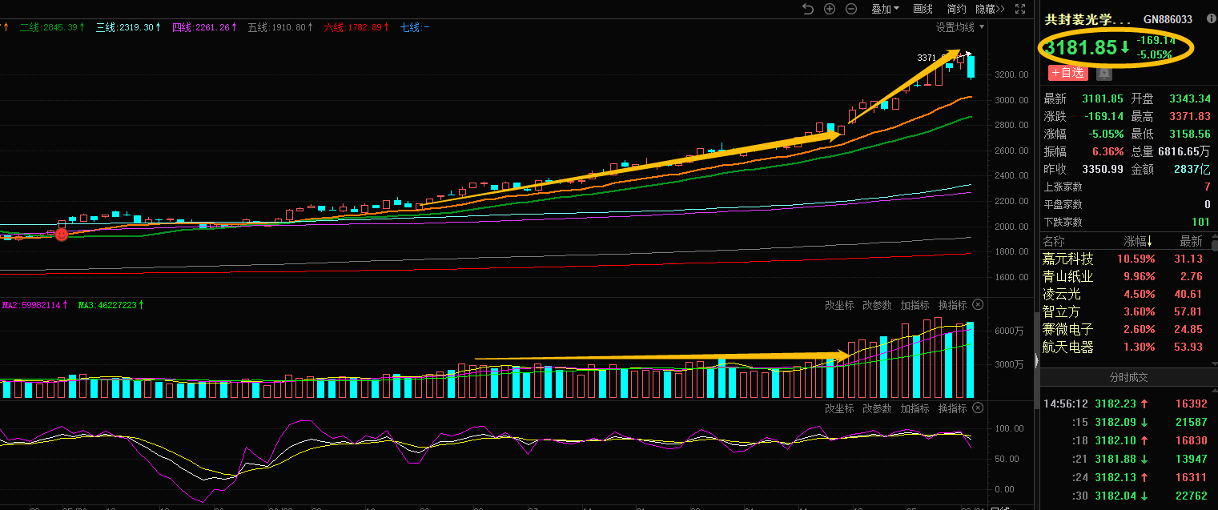Image resolution: width=1218 pixels, height=510 pixels.
Task: Click the price alert bell icon
Action: tap(1104, 73)
